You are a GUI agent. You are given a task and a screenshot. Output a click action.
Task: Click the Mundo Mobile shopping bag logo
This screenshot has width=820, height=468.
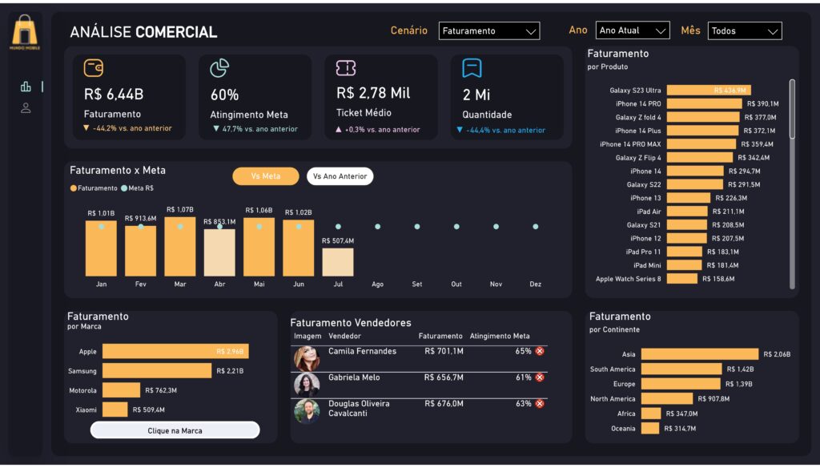coord(25,31)
